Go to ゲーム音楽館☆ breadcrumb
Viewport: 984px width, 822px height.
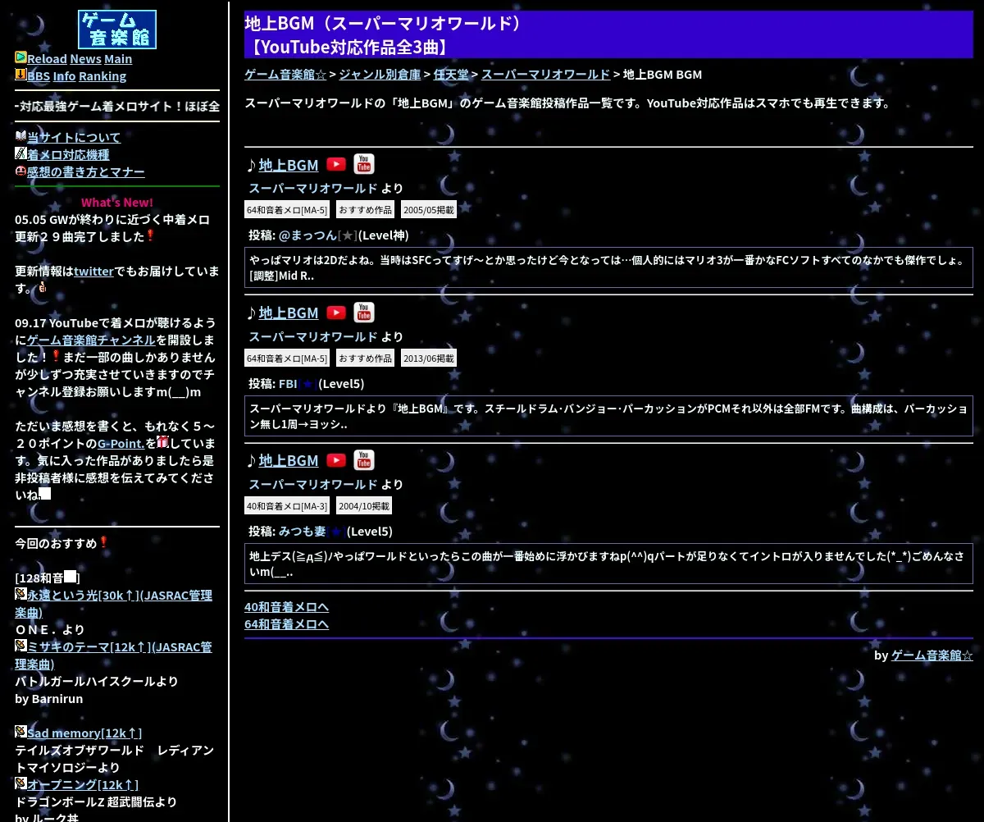pyautogui.click(x=285, y=75)
